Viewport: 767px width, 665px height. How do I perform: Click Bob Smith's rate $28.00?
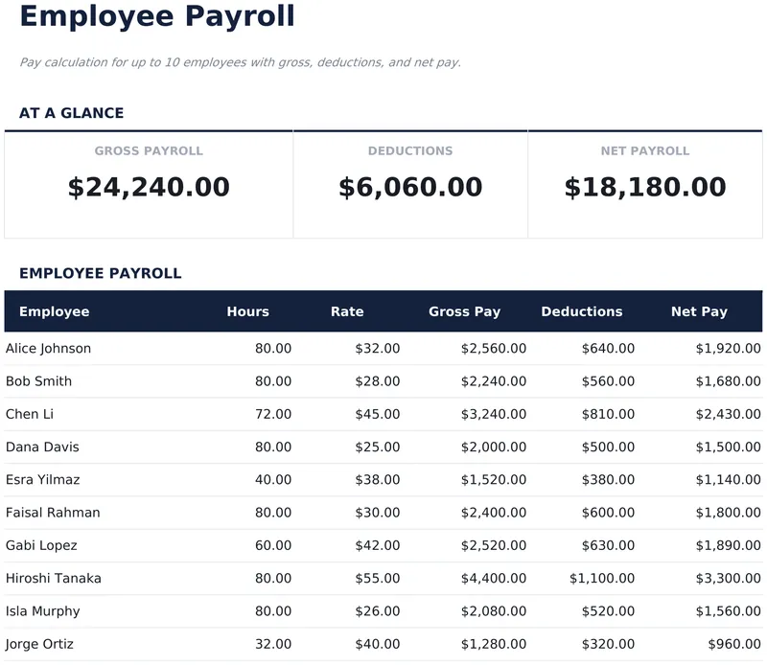[378, 381]
